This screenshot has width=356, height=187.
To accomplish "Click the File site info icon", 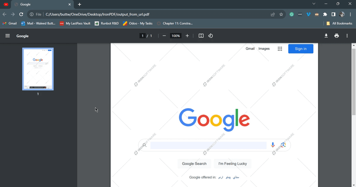I will click(x=36, y=14).
